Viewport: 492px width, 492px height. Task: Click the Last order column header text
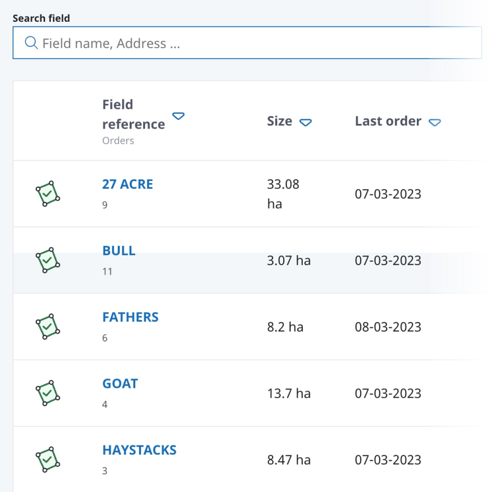point(388,121)
